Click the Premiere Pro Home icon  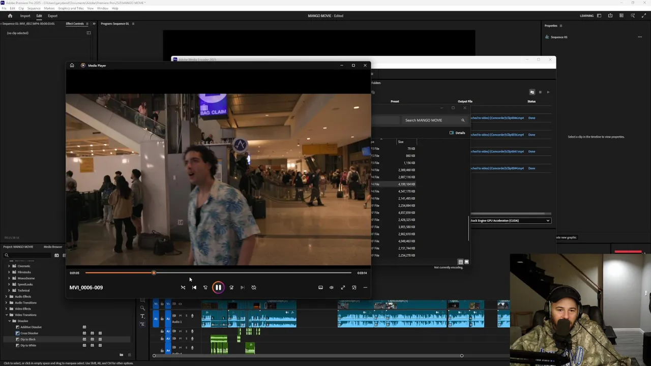click(10, 16)
